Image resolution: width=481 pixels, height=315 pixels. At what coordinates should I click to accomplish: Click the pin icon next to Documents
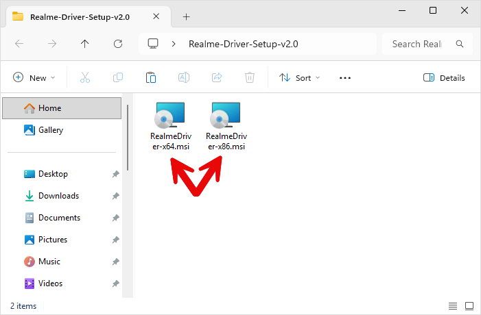(x=116, y=218)
